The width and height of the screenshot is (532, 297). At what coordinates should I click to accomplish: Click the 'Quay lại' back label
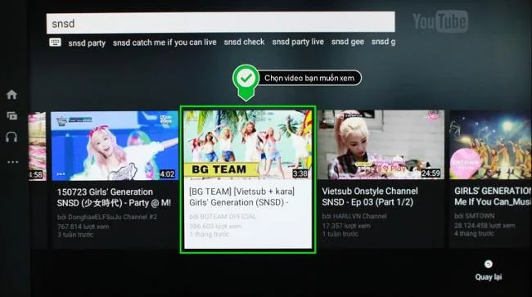489,277
